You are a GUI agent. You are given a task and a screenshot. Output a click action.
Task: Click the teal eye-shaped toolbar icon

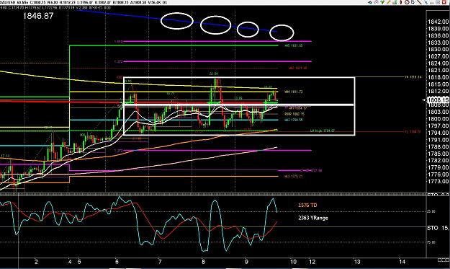(x=370, y=2)
